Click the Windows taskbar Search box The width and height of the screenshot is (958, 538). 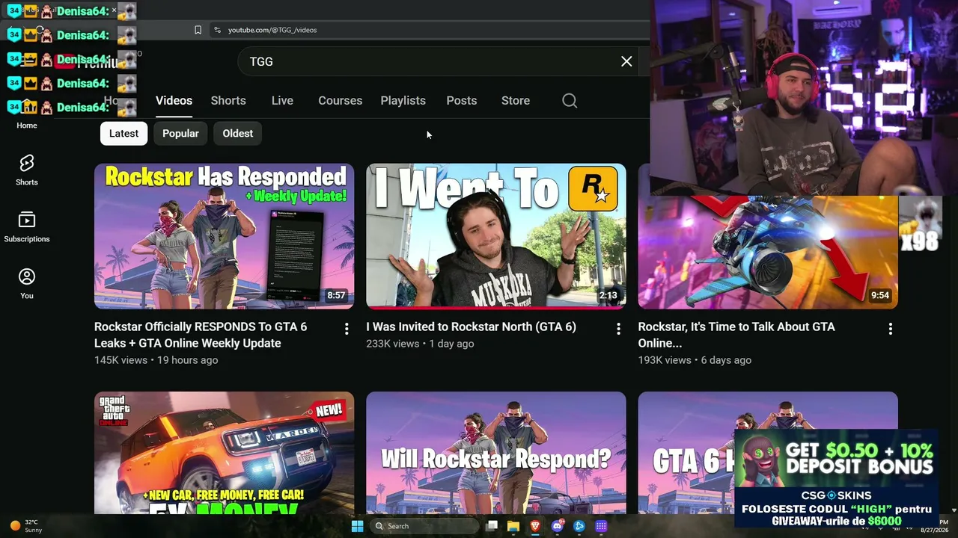[x=424, y=526]
